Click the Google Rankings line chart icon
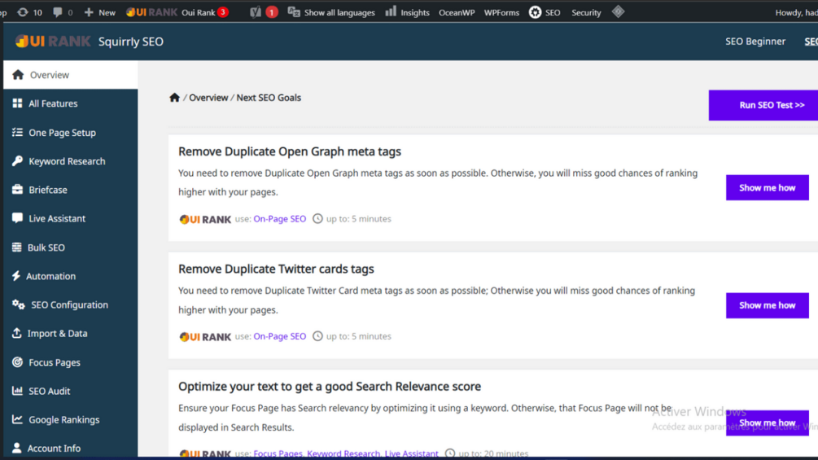 click(17, 419)
